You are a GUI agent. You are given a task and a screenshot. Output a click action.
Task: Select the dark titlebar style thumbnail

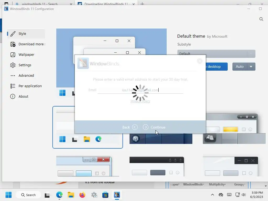click(x=161, y=139)
